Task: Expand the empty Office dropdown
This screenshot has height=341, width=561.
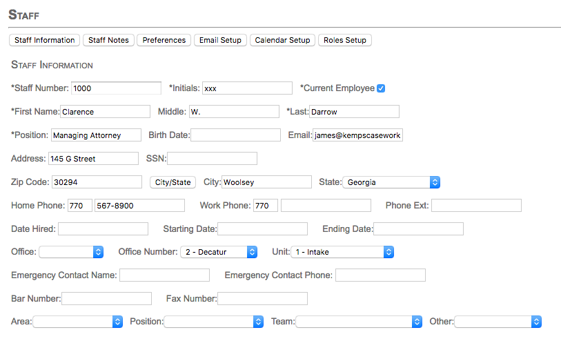Action: [71, 252]
